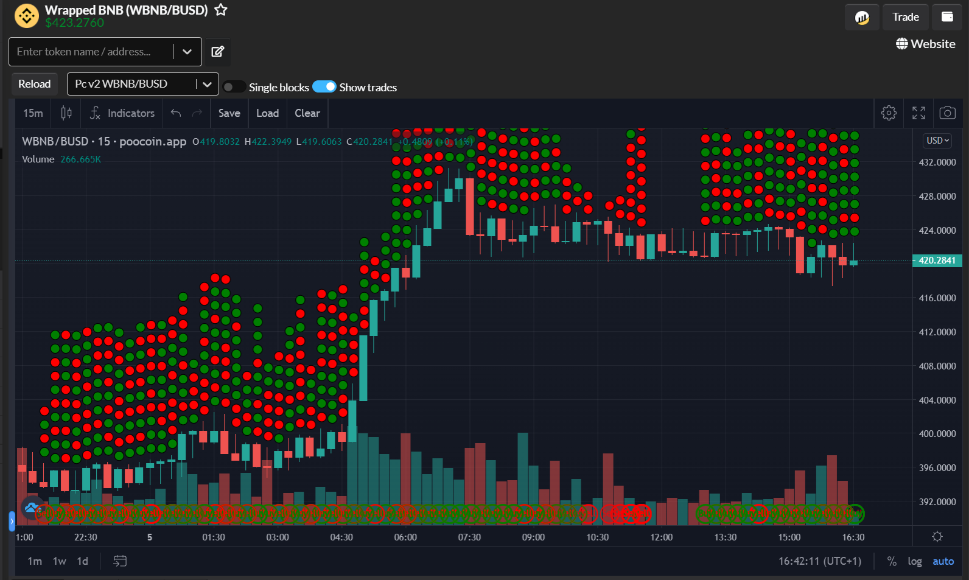Image resolution: width=969 pixels, height=580 pixels.
Task: Toggle log scale mode
Action: pos(915,561)
